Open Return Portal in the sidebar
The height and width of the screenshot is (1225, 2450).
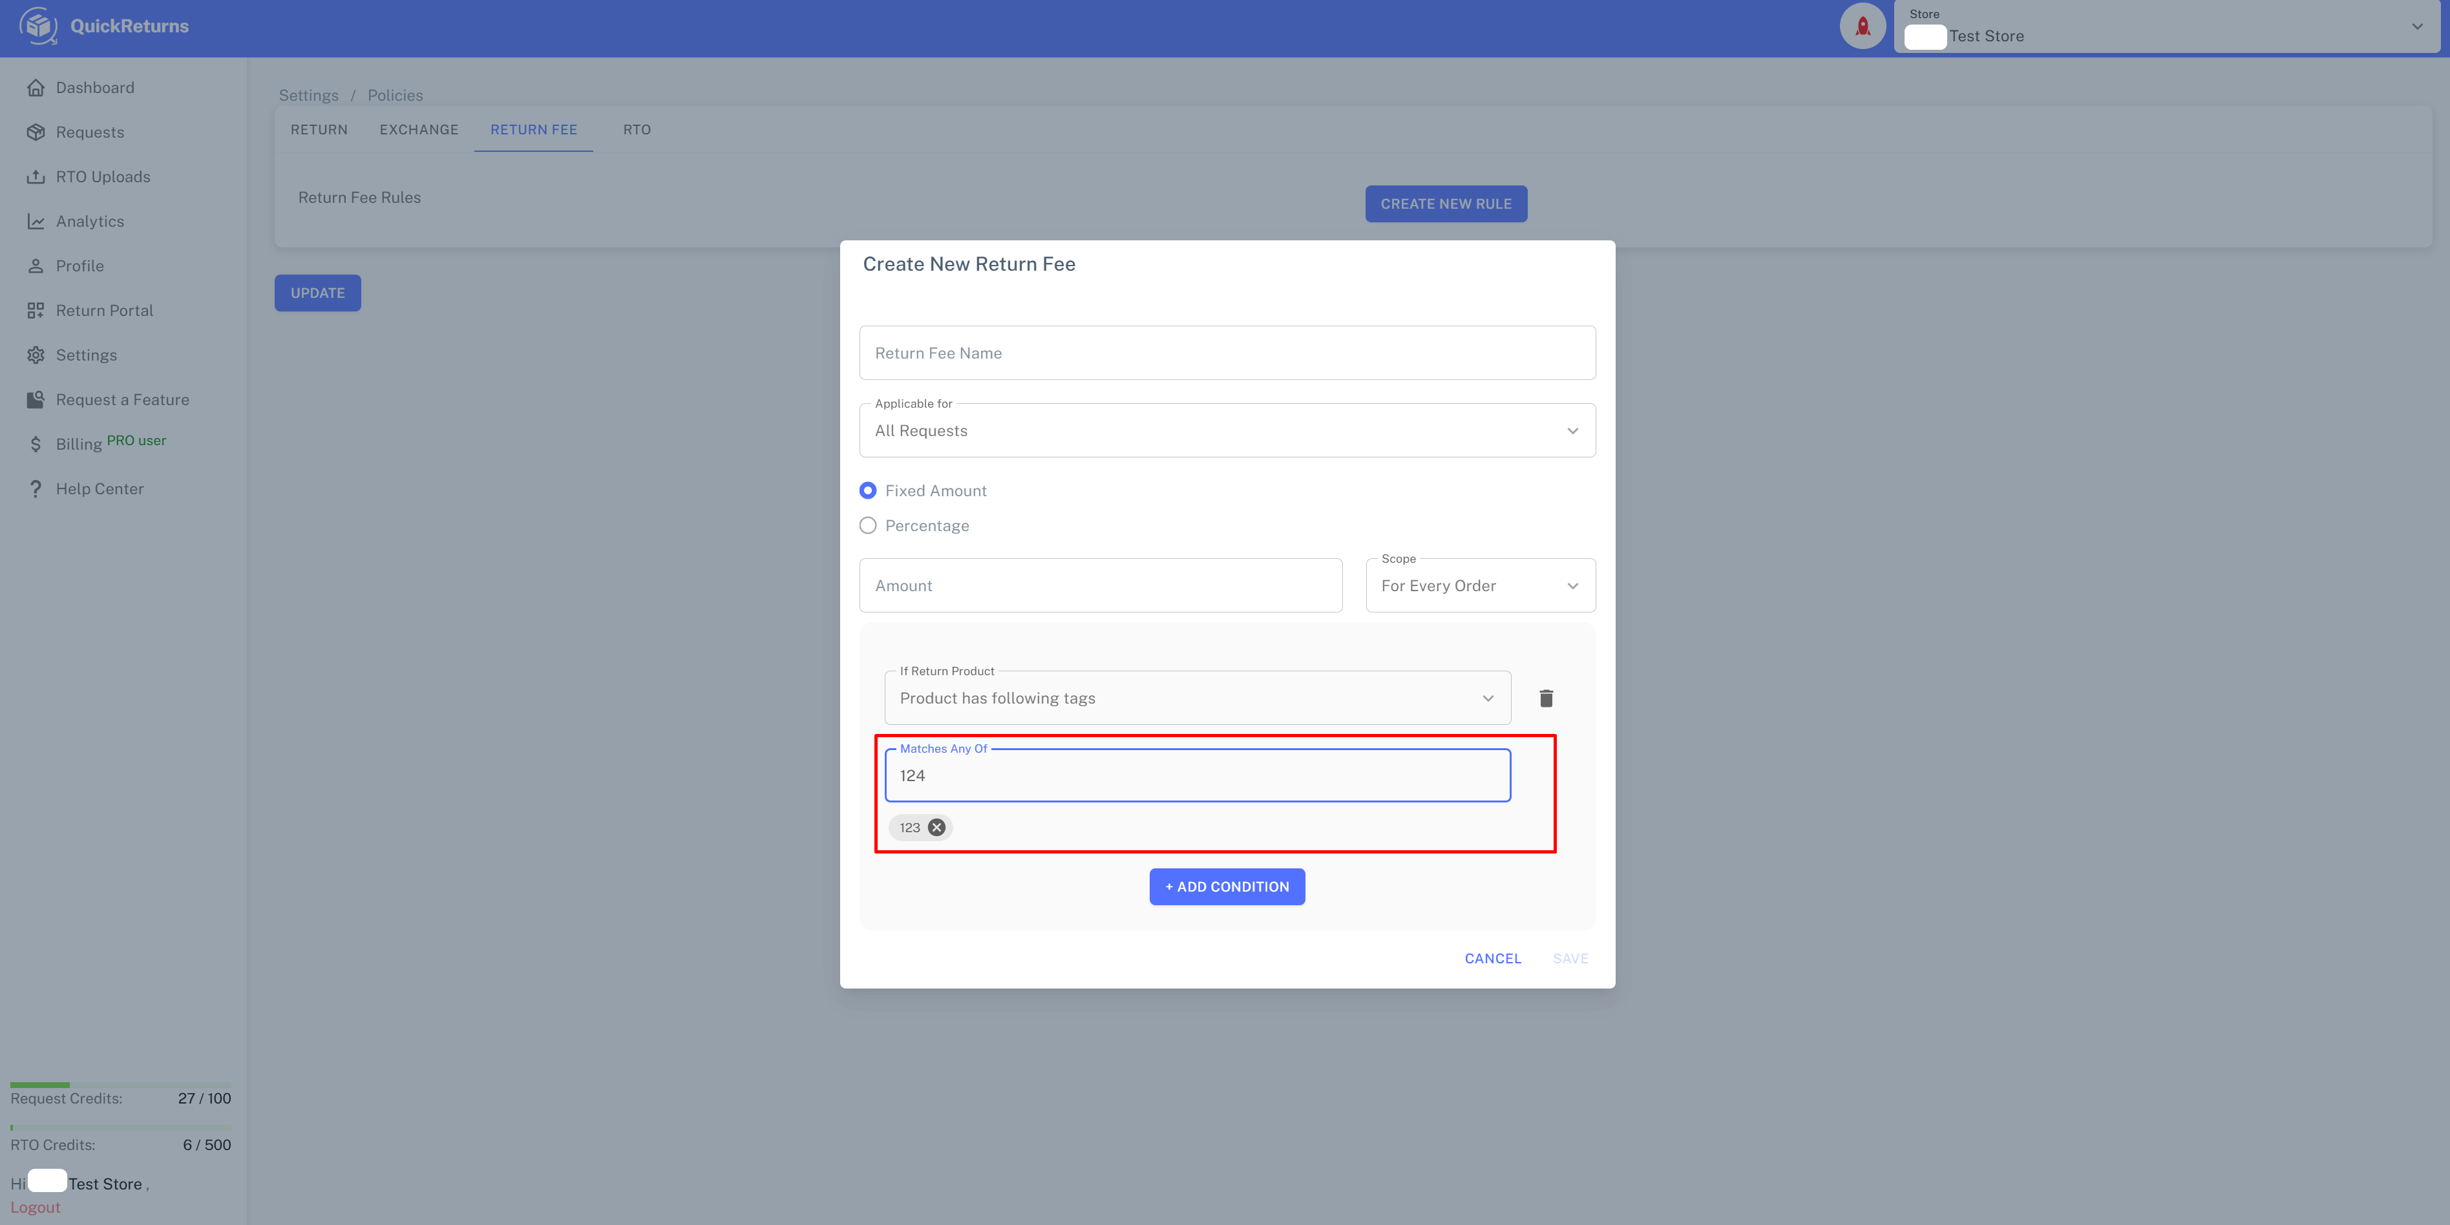point(105,311)
